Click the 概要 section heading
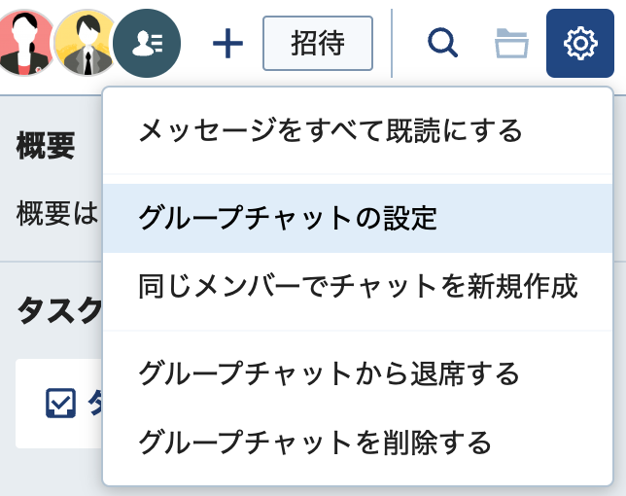This screenshot has width=626, height=496. [x=45, y=146]
